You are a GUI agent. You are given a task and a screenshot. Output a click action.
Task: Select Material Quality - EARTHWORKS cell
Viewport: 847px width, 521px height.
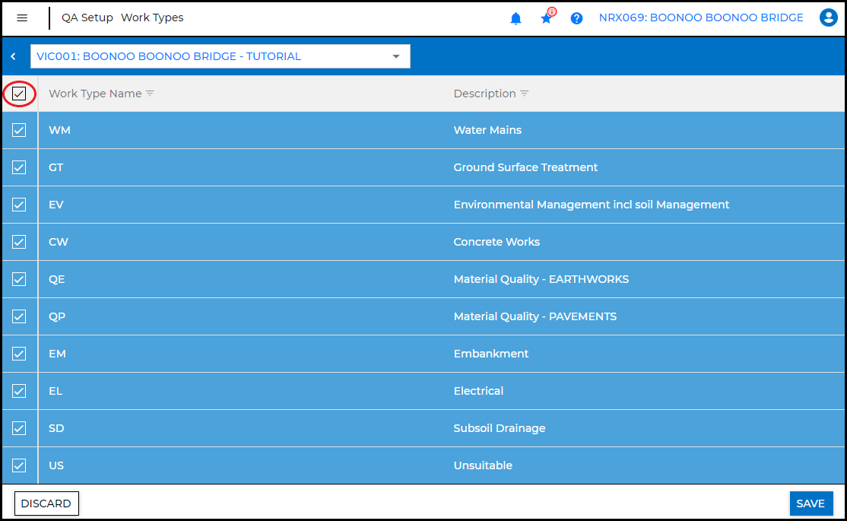pyautogui.click(x=541, y=279)
